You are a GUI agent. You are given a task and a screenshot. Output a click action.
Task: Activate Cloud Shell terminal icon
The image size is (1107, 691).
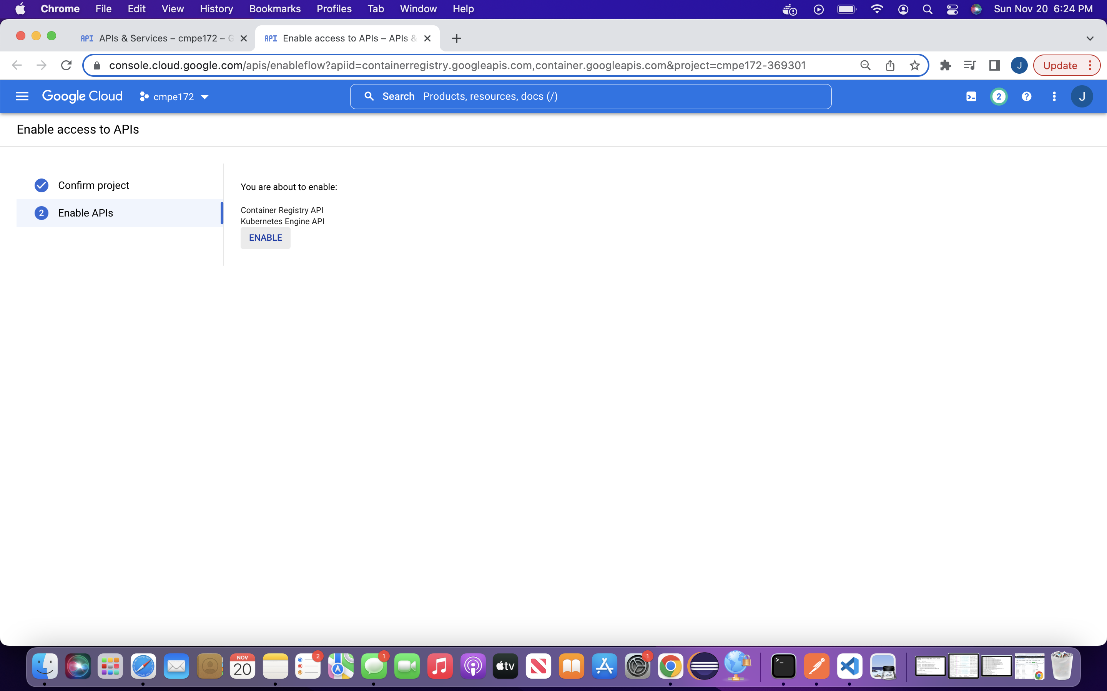[x=971, y=96]
